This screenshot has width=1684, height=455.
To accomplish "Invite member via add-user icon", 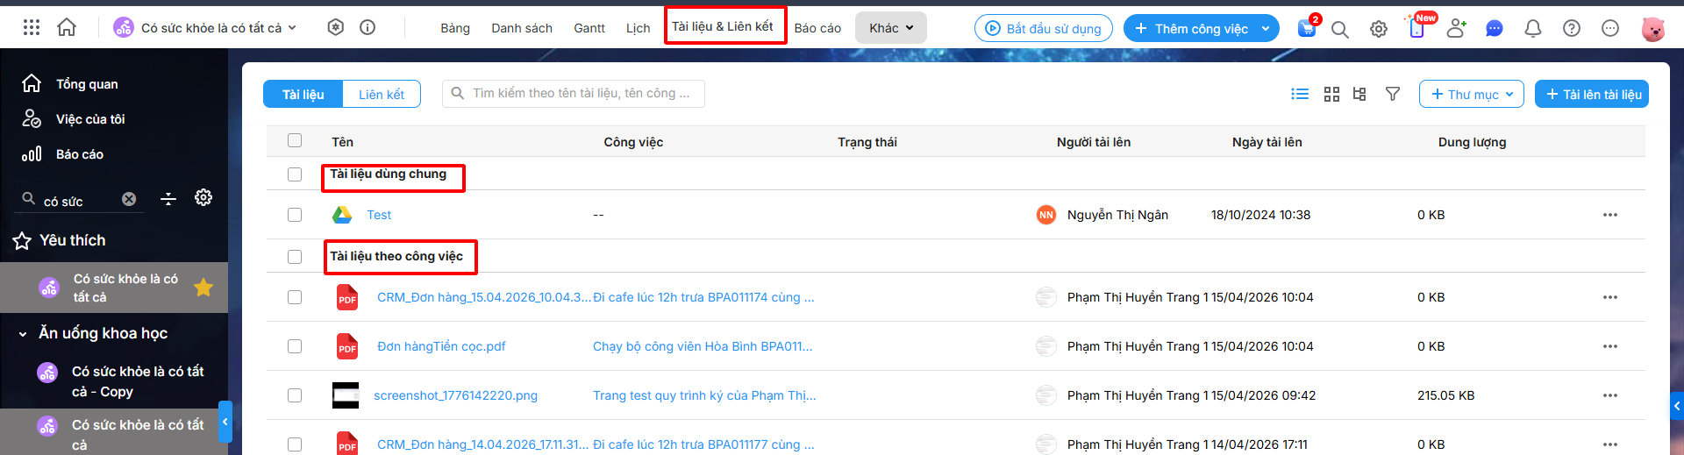I will tap(1456, 28).
